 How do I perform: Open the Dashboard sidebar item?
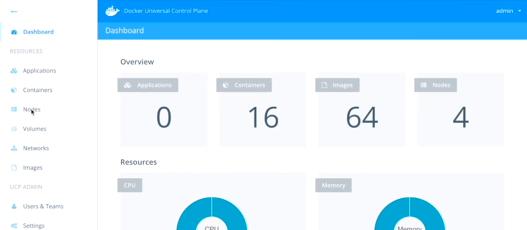coord(38,32)
